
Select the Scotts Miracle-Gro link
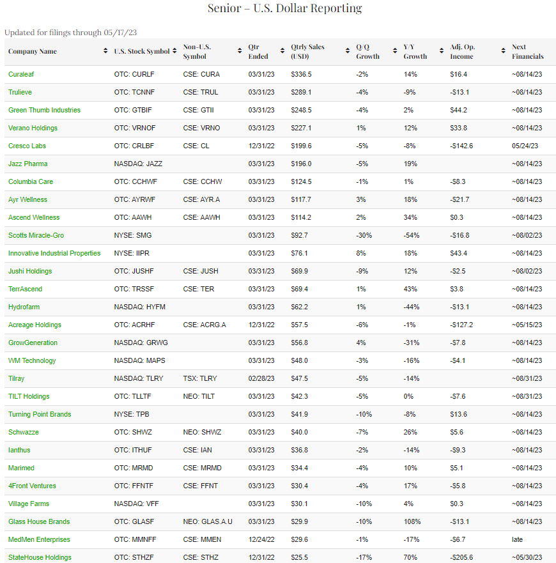pos(36,235)
